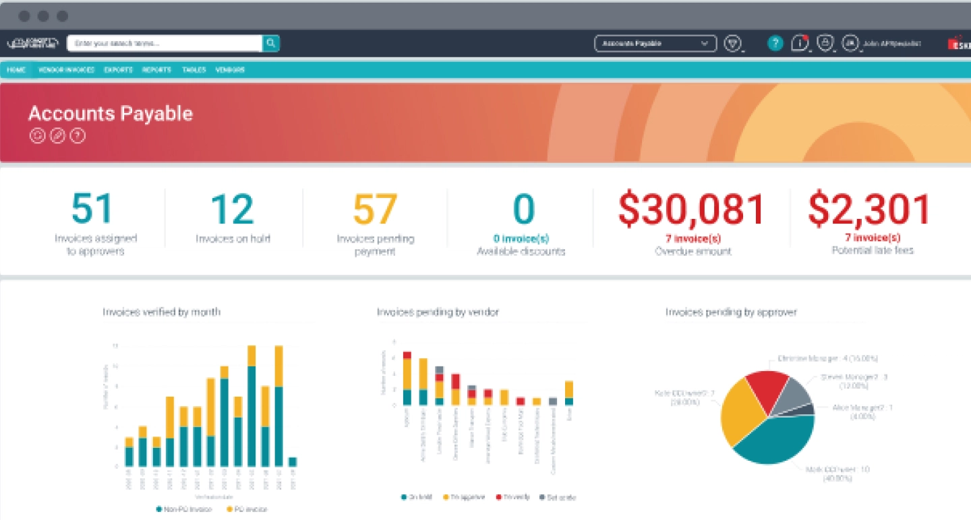
Task: Go to the Reports tab
Action: click(x=156, y=70)
